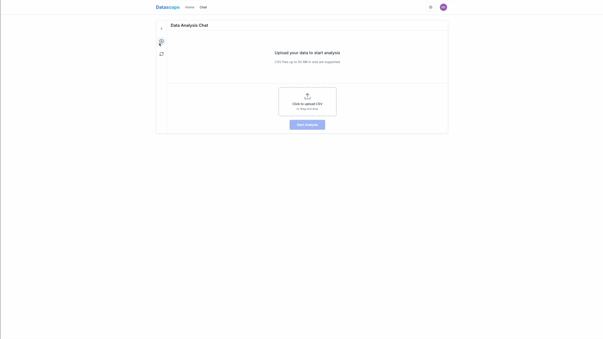Click the dashed Click to upload CSV area
The image size is (603, 339).
coord(307,101)
